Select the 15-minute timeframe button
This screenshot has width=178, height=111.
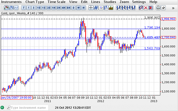click(44, 8)
